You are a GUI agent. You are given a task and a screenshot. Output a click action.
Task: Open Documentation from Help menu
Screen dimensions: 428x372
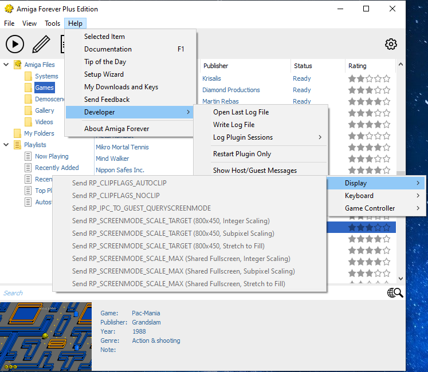(131, 49)
